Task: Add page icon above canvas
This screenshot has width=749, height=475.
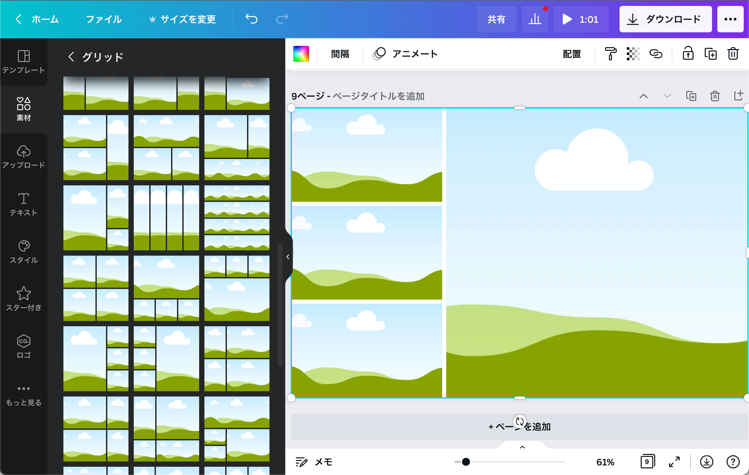Action: click(x=739, y=96)
